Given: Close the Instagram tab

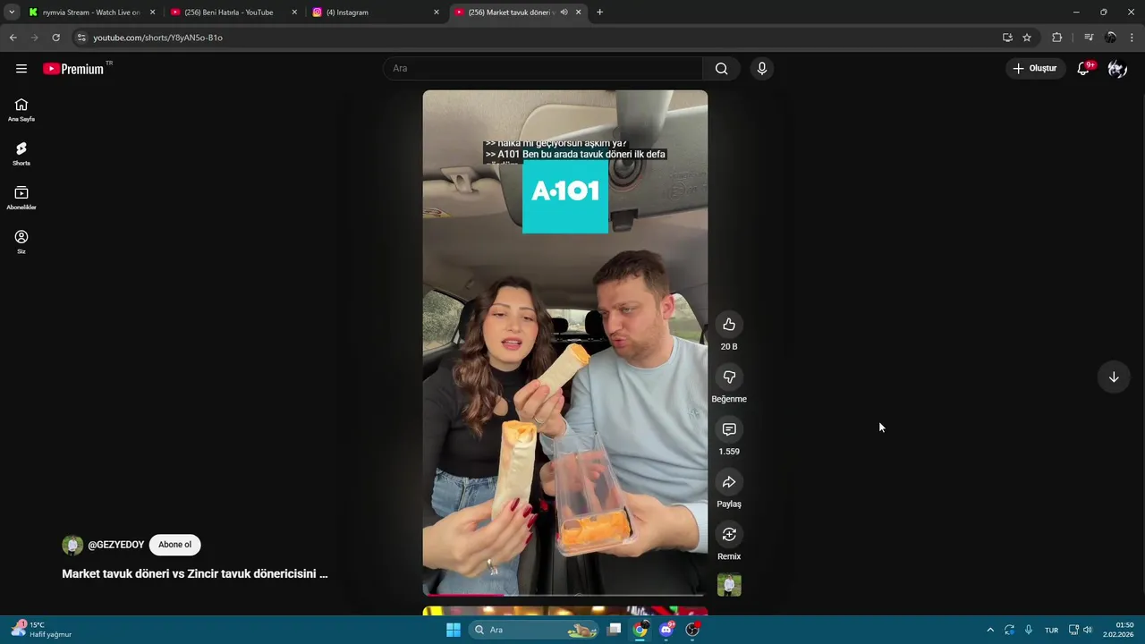Looking at the screenshot, I should [x=437, y=13].
